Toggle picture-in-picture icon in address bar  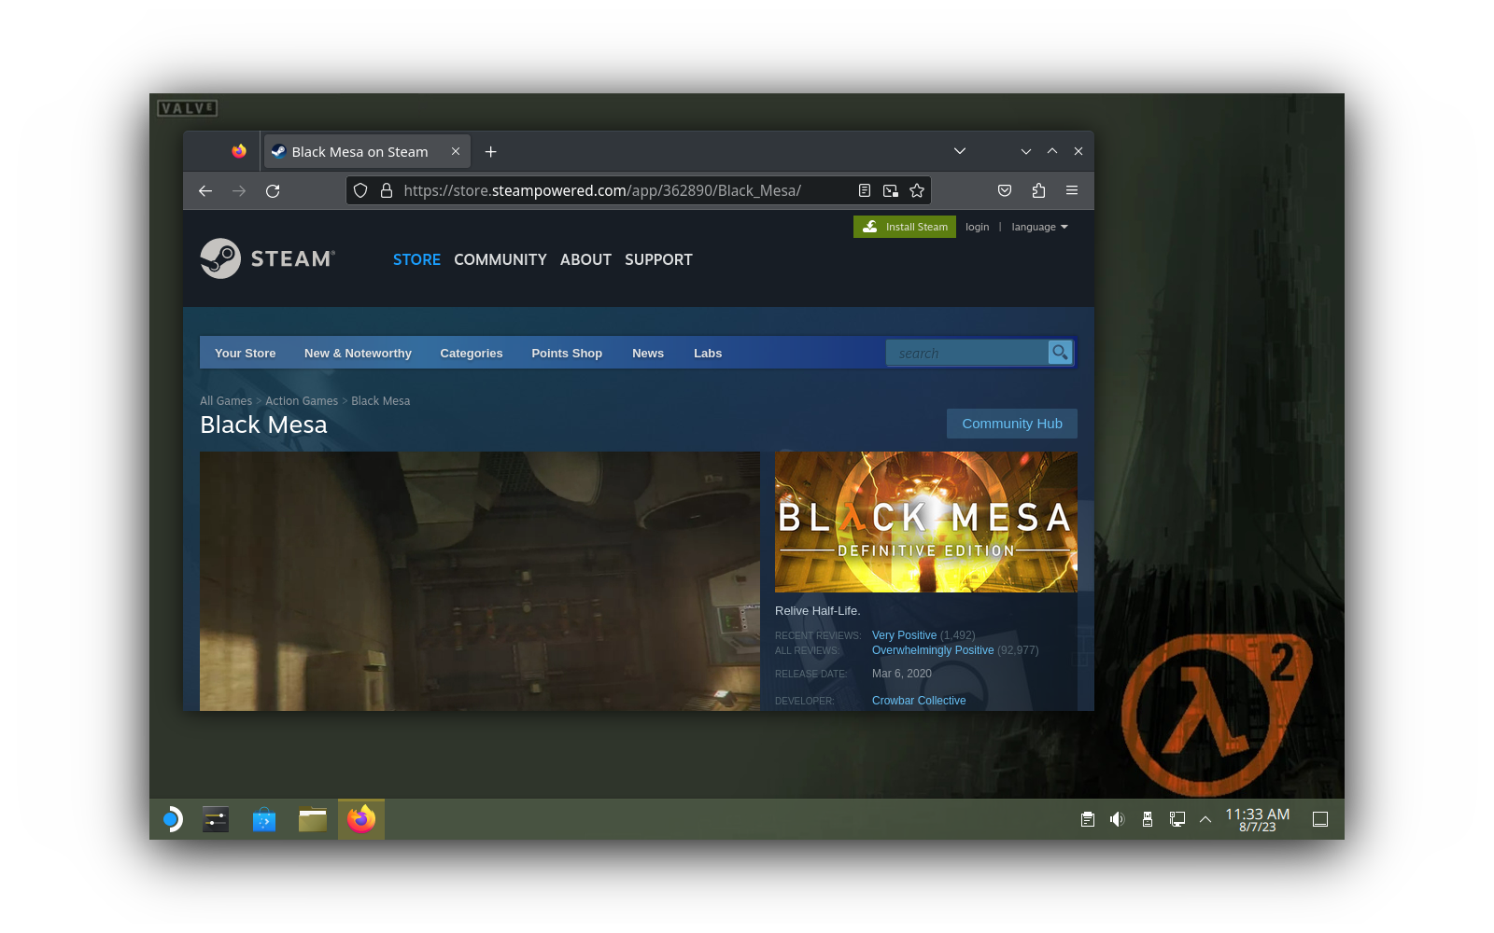pyautogui.click(x=891, y=191)
